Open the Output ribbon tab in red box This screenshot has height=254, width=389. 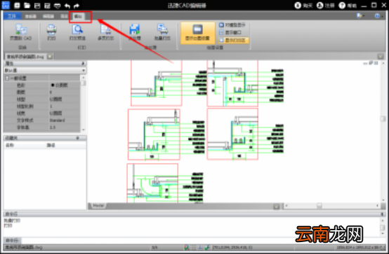[78, 17]
